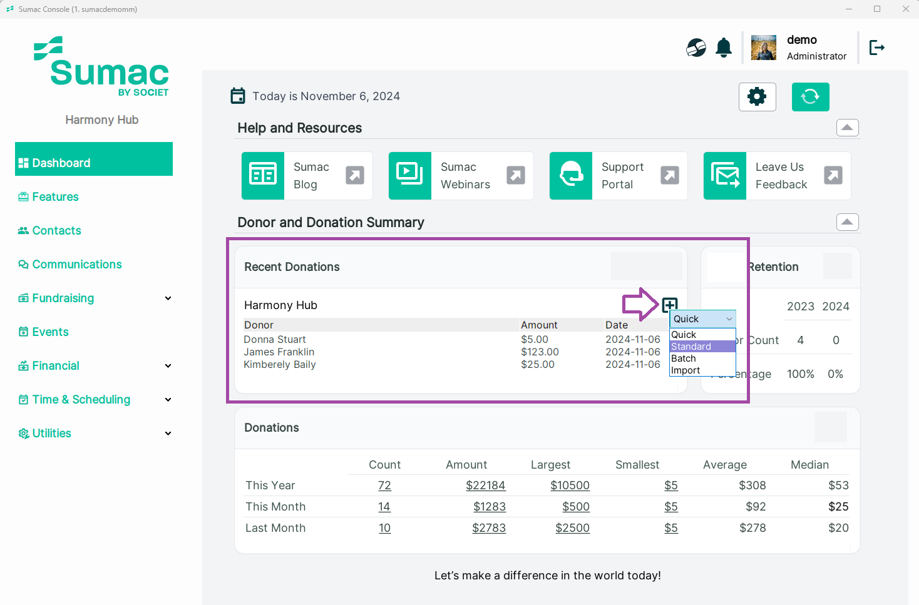Open This Year donation count 72
919x605 pixels.
click(x=384, y=486)
